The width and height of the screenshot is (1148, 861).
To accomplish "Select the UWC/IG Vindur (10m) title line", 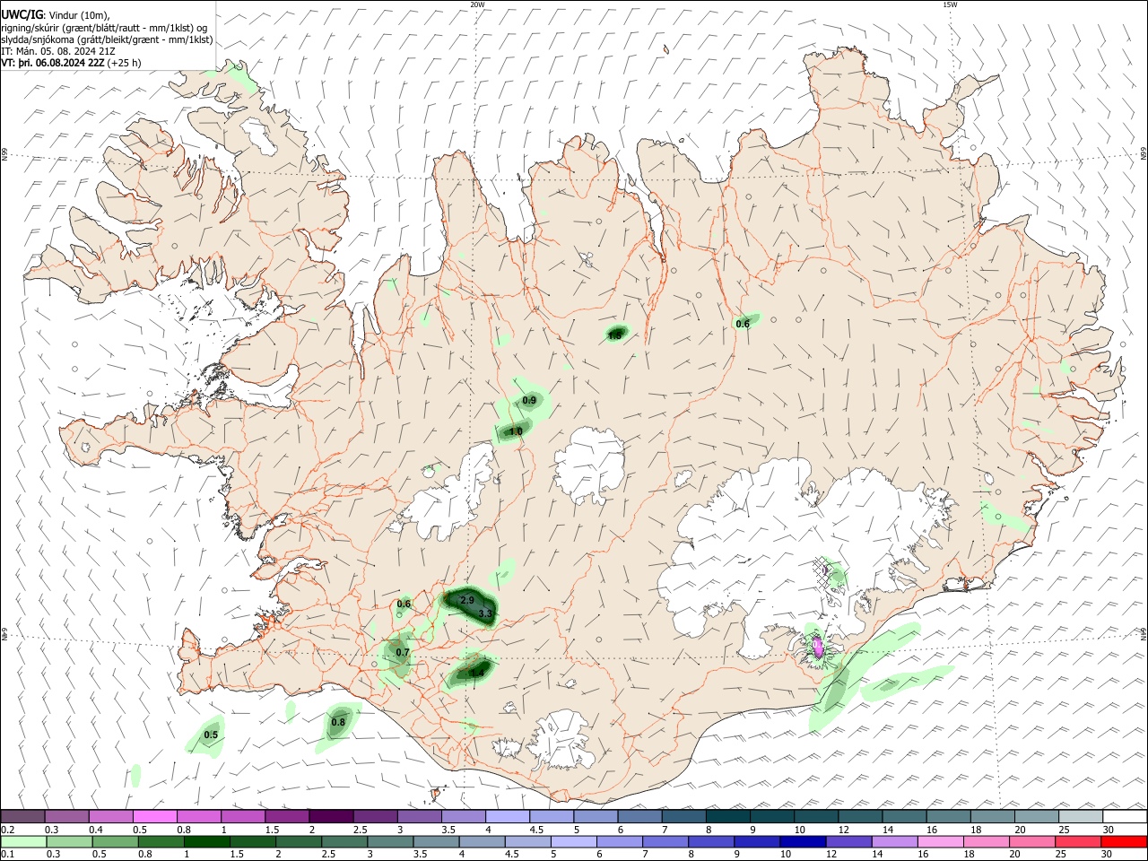I will (x=56, y=14).
